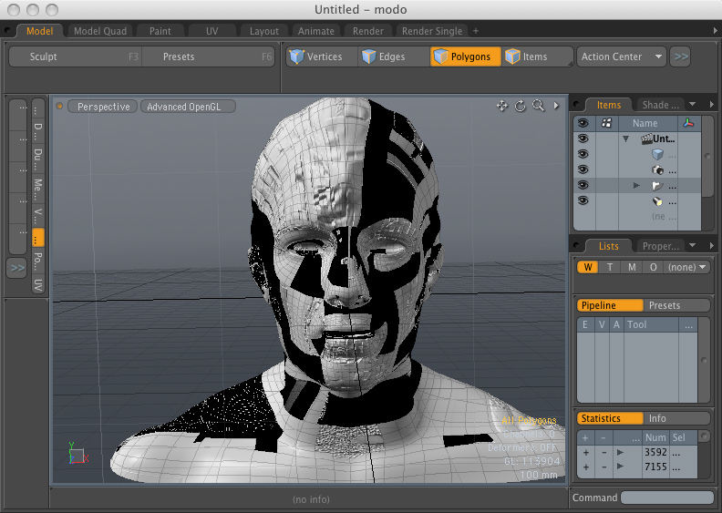Click the Sculpt button
This screenshot has width=722, height=513.
coord(75,56)
